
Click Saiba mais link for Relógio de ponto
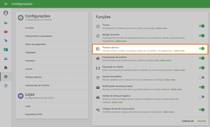pos(120,41)
